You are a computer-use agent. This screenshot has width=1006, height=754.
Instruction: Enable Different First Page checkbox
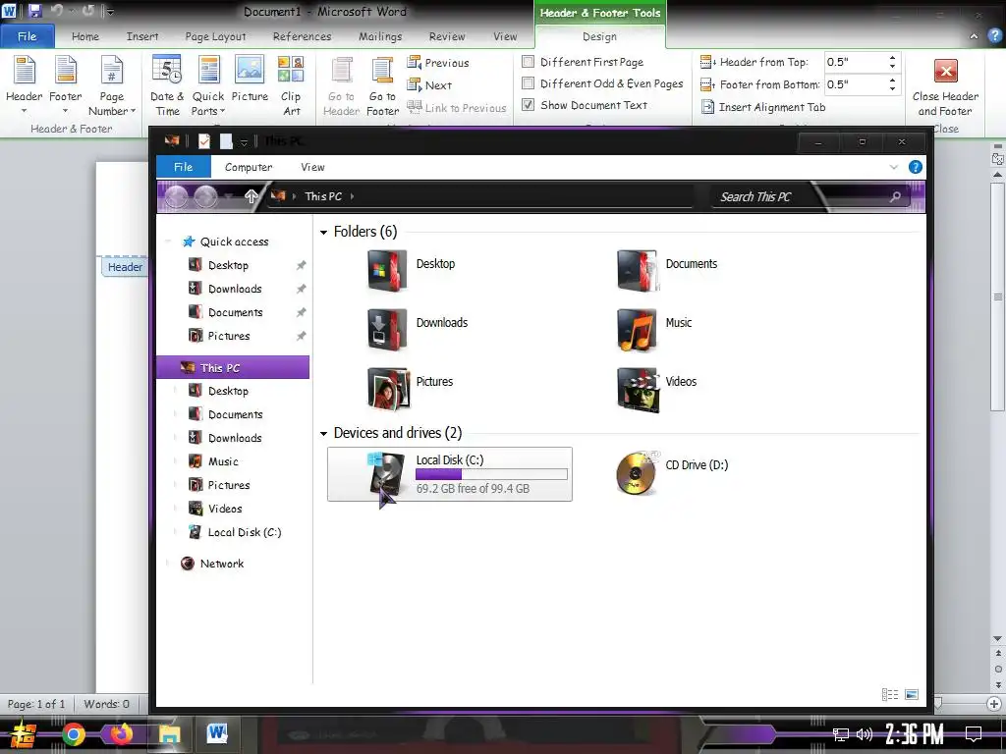click(x=528, y=62)
